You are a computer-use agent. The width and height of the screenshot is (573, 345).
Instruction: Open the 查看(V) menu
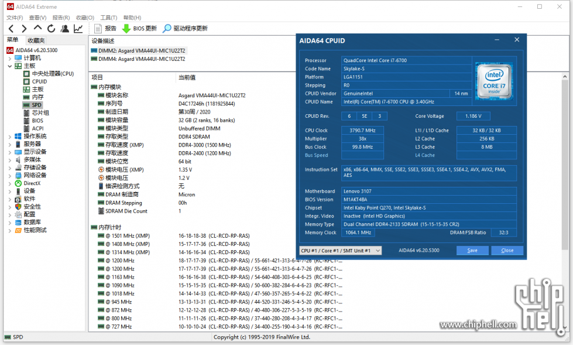click(37, 18)
